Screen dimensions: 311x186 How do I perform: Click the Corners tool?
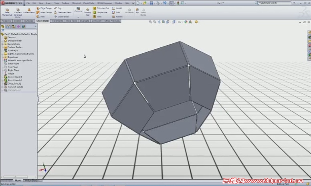click(x=78, y=10)
